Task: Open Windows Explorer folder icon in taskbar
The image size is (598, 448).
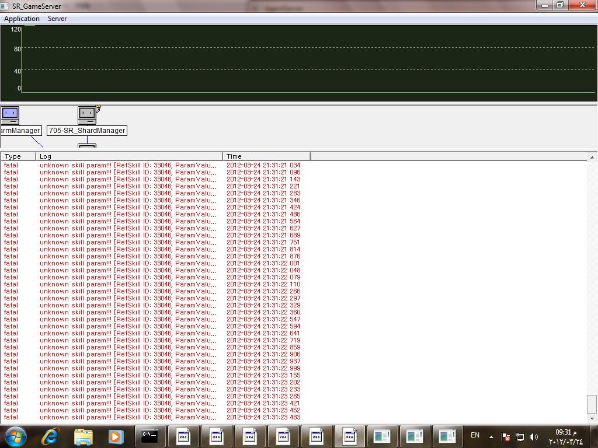Action: pyautogui.click(x=84, y=436)
